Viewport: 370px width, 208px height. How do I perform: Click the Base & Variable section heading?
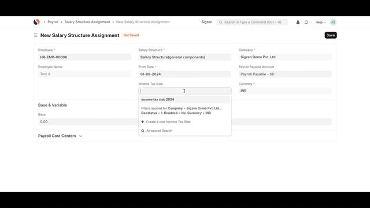pyautogui.click(x=53, y=105)
